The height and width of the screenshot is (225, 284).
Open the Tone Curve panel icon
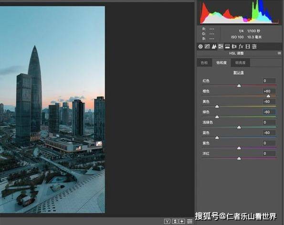pyautogui.click(x=207, y=47)
